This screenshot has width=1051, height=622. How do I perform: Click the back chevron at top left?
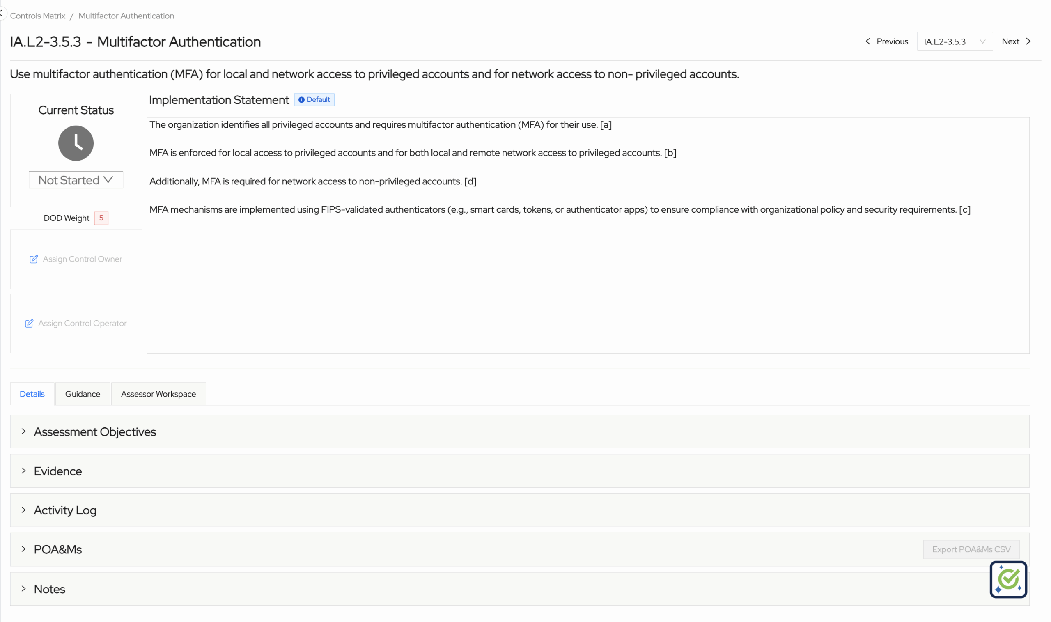point(3,13)
